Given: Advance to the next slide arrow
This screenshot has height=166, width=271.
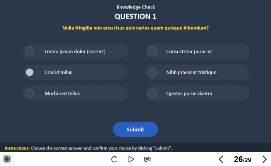Looking at the screenshot, I should pyautogui.click(x=264, y=159).
